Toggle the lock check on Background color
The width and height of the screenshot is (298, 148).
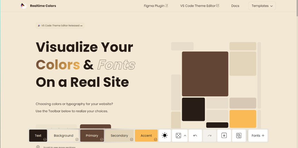coord(77,139)
